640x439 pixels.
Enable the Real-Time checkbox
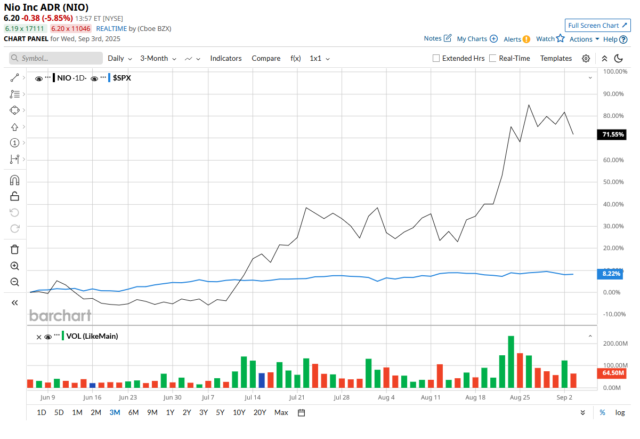[493, 58]
